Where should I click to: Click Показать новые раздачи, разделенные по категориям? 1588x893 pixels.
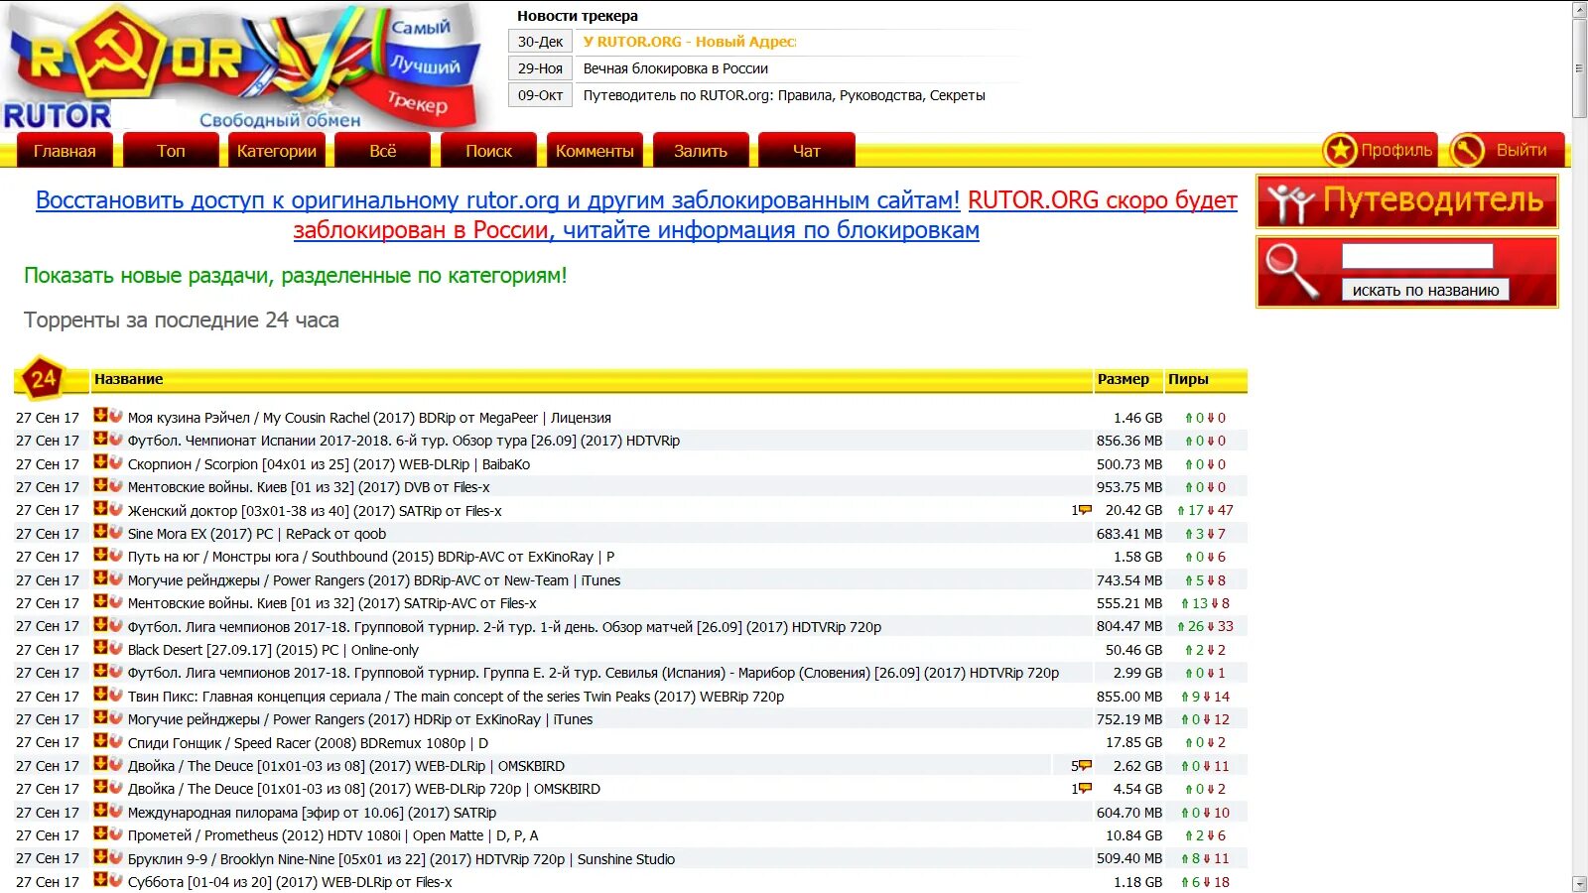(296, 275)
